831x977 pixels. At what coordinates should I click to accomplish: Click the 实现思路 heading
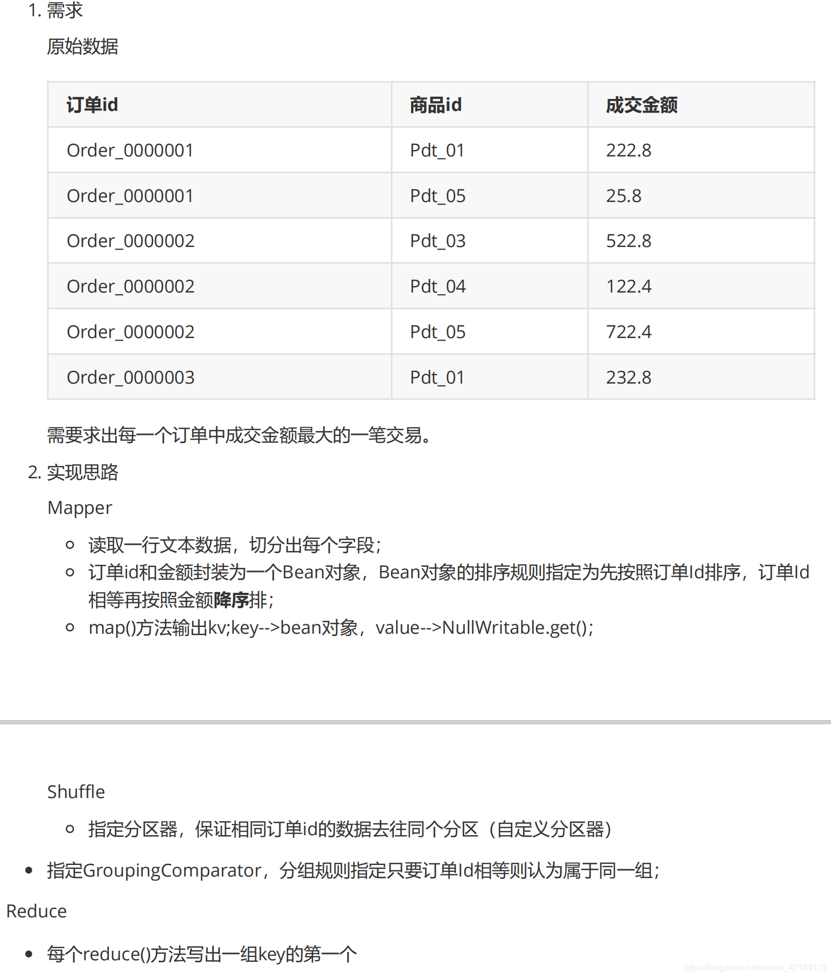click(83, 473)
